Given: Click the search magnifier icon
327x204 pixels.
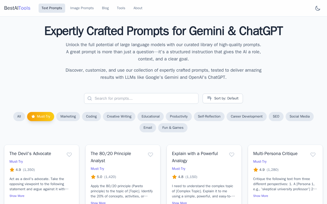Looking at the screenshot, I should (x=90, y=98).
